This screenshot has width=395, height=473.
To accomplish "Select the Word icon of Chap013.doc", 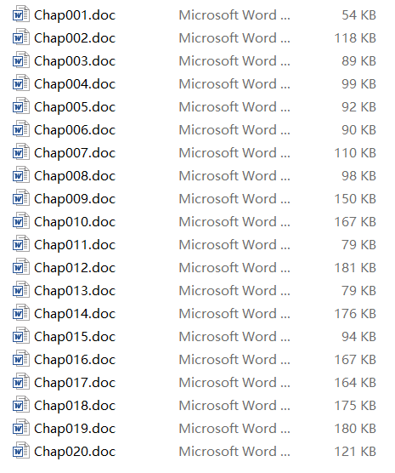I will [21, 289].
